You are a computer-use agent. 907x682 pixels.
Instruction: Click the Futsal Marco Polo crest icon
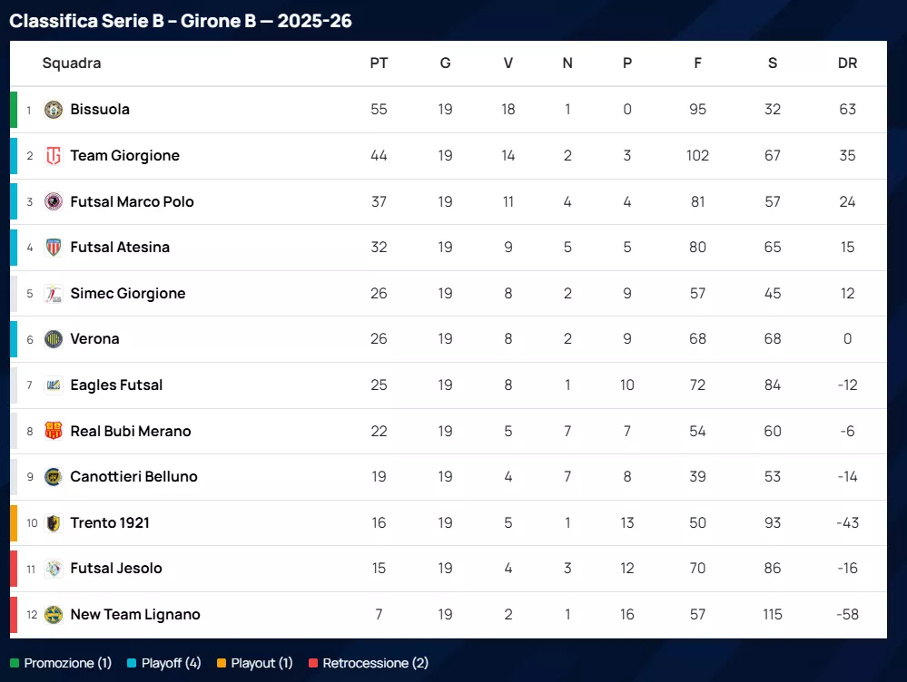[x=54, y=201]
